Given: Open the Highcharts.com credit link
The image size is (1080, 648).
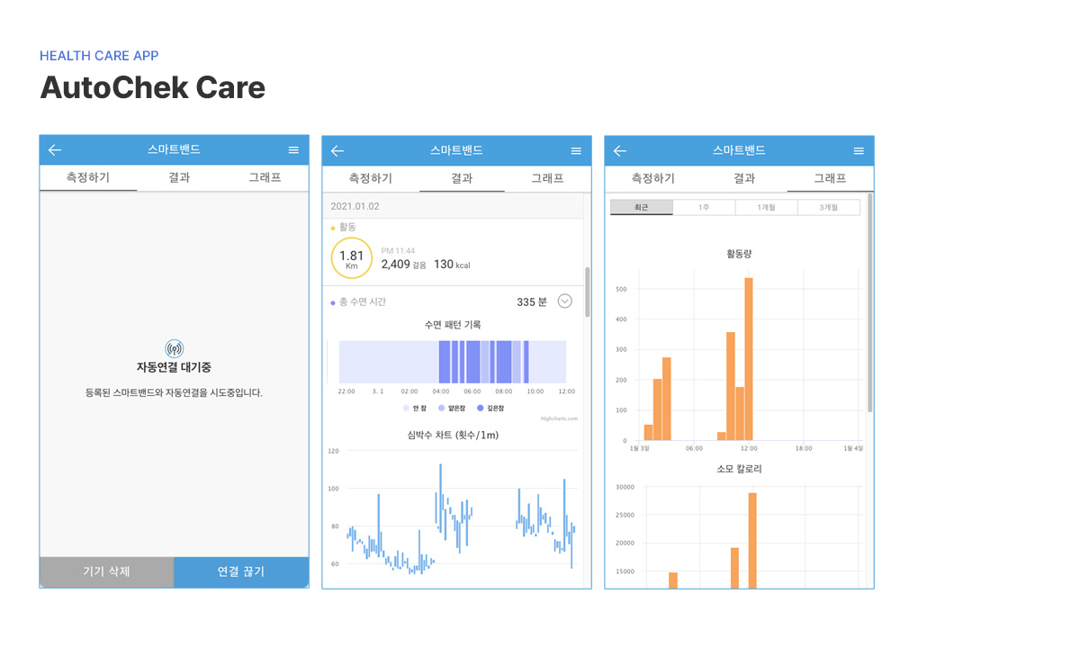Looking at the screenshot, I should pyautogui.click(x=558, y=418).
